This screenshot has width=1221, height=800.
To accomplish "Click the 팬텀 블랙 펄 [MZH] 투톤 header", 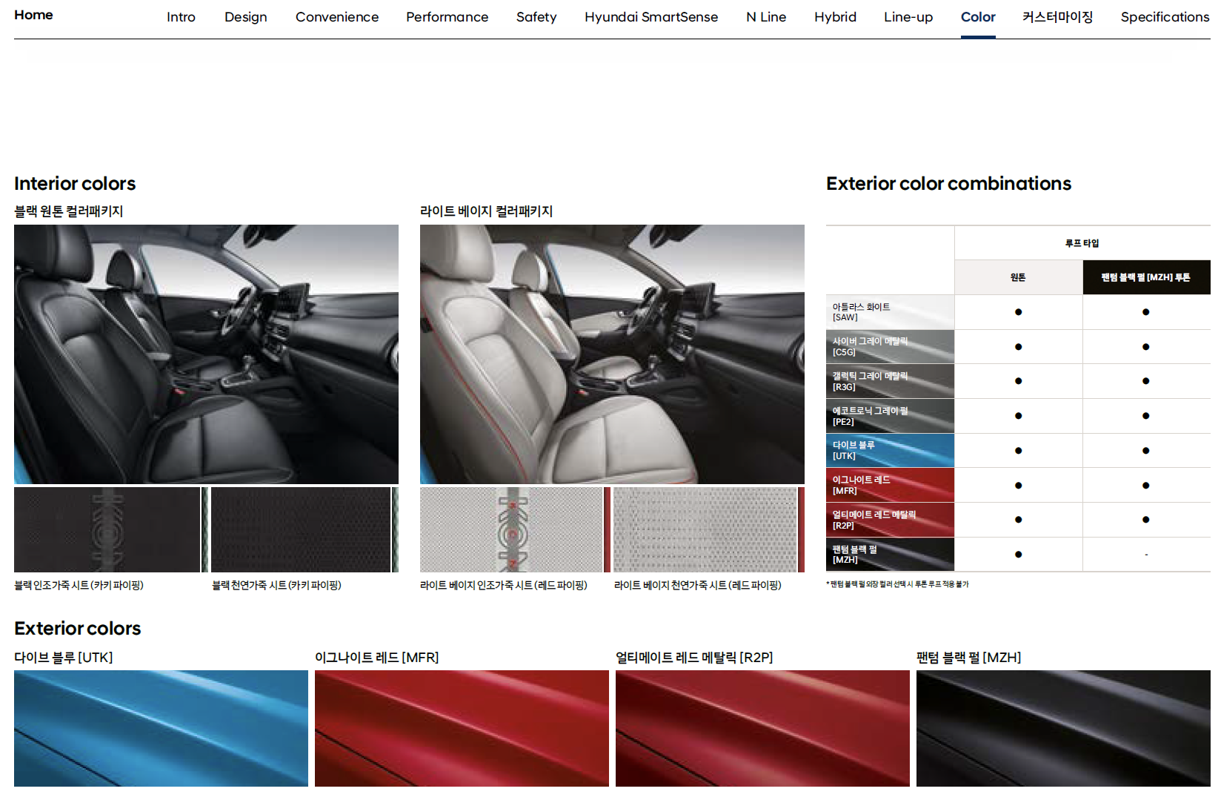I will (x=1146, y=277).
